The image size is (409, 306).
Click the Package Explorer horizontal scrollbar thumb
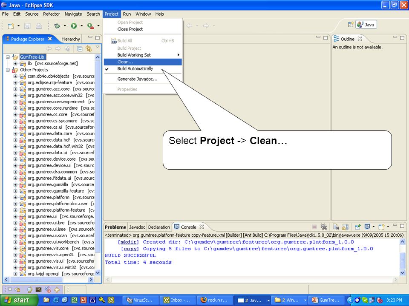point(36,280)
